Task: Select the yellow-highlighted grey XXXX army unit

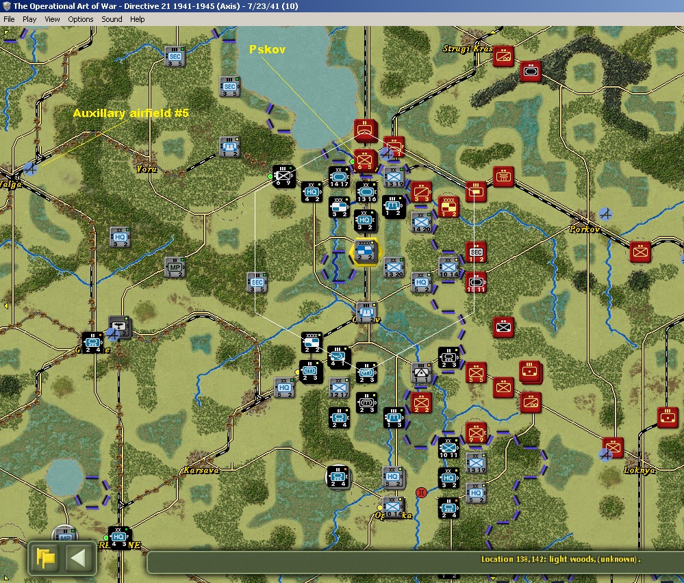Action: click(365, 250)
